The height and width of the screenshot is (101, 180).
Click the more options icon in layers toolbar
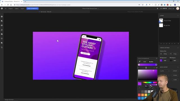pyautogui.click(x=178, y=44)
